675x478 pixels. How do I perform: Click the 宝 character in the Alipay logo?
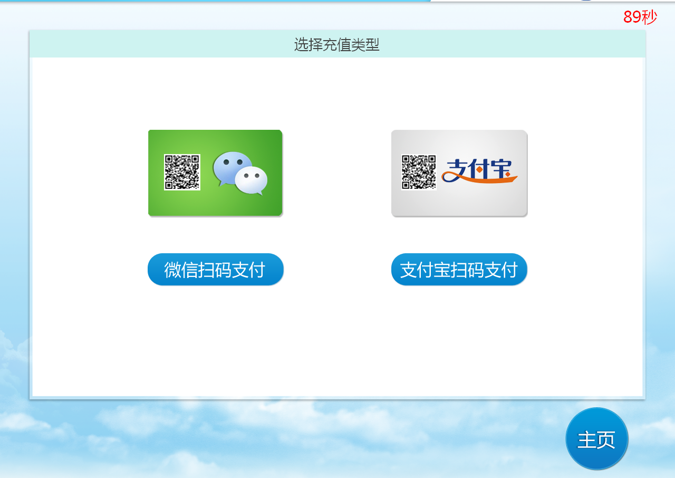pos(504,168)
